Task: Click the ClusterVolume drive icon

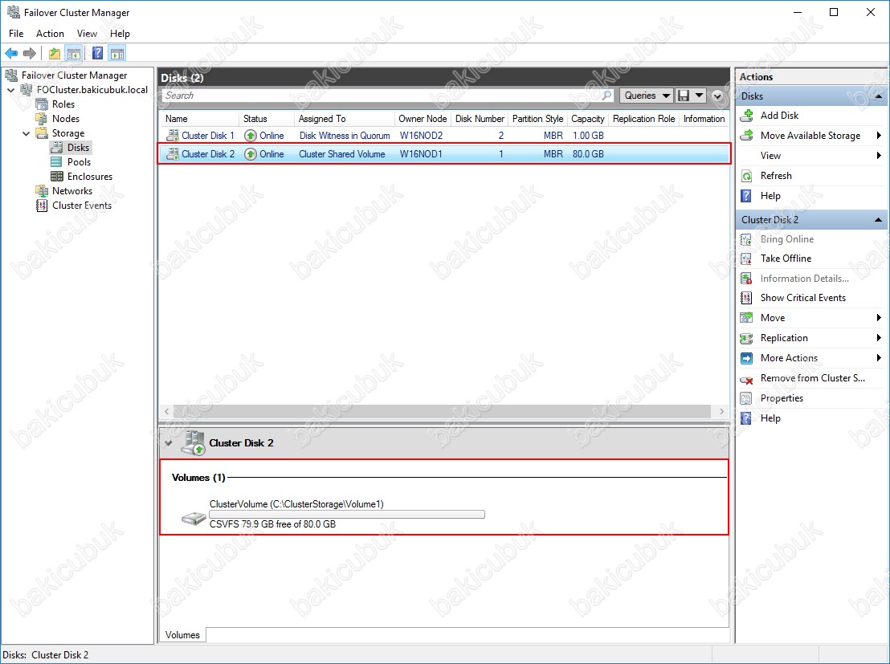Action: 194,517
